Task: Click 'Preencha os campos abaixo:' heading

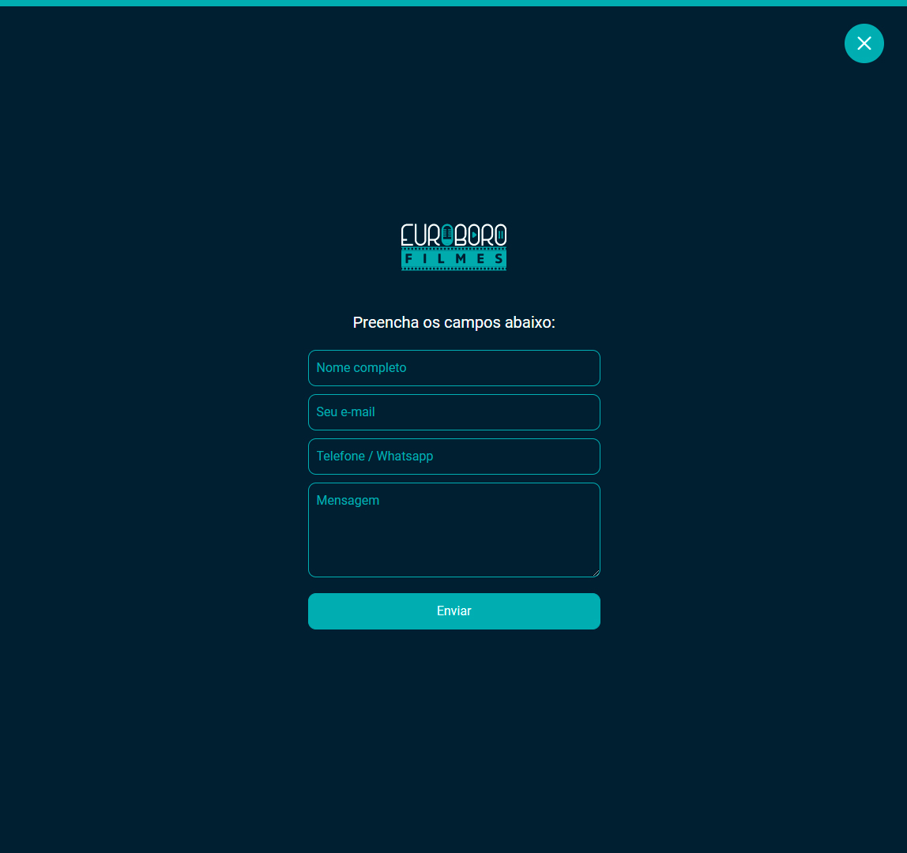Action: pyautogui.click(x=454, y=323)
